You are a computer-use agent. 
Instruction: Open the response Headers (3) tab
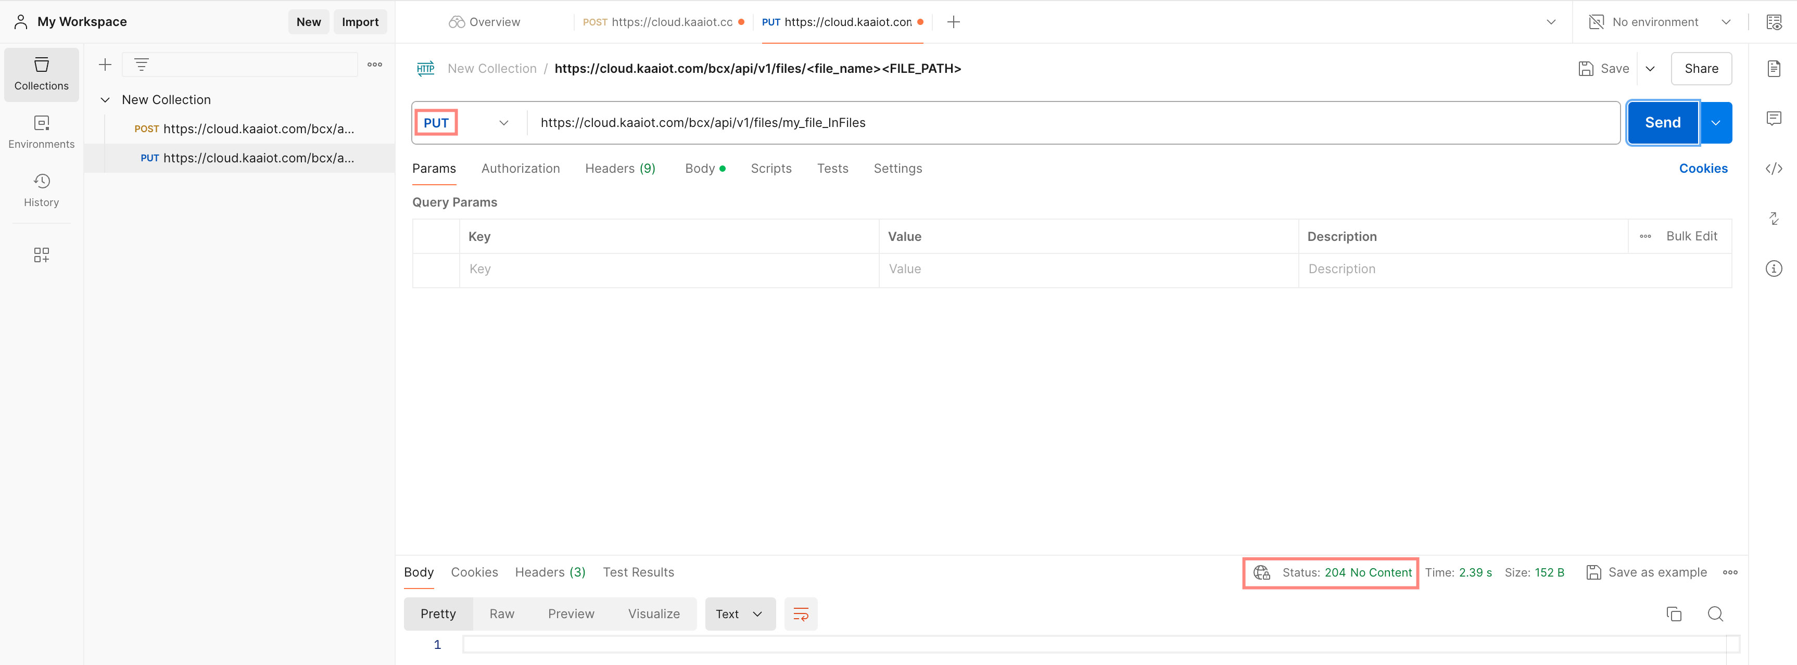tap(550, 572)
